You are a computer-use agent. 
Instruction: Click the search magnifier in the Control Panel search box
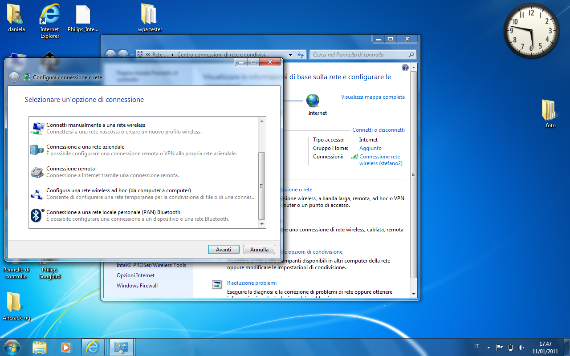(411, 55)
